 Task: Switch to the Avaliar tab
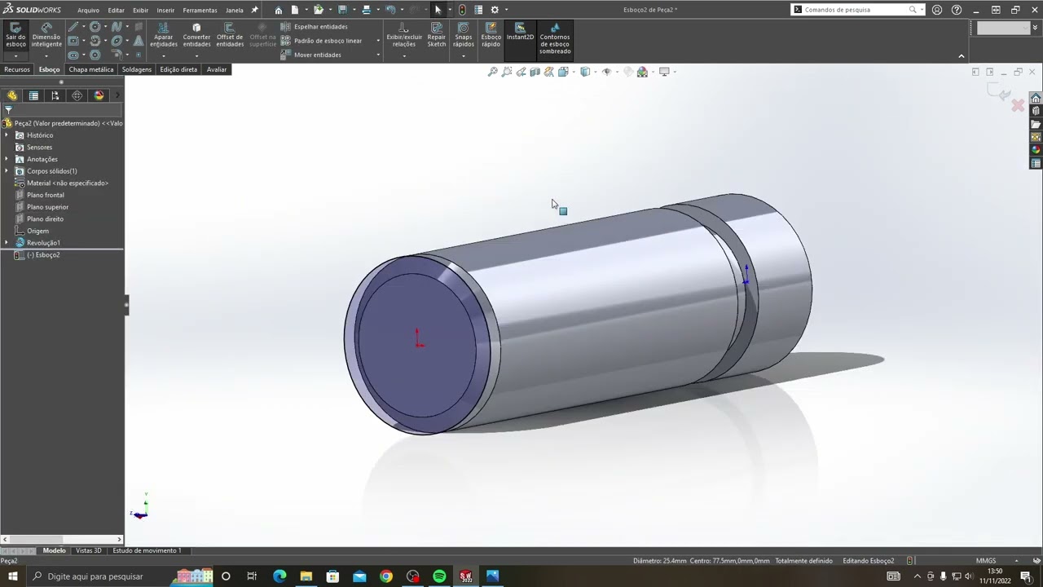tap(217, 69)
